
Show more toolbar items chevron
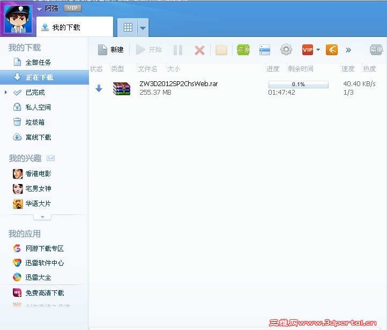tap(348, 50)
